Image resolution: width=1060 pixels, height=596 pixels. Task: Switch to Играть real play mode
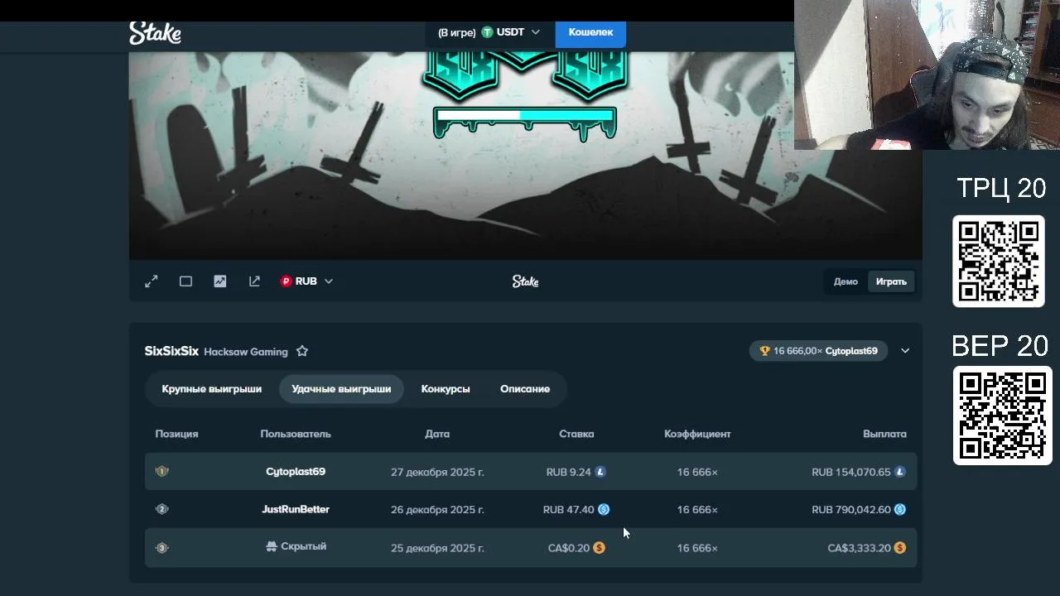pos(891,281)
